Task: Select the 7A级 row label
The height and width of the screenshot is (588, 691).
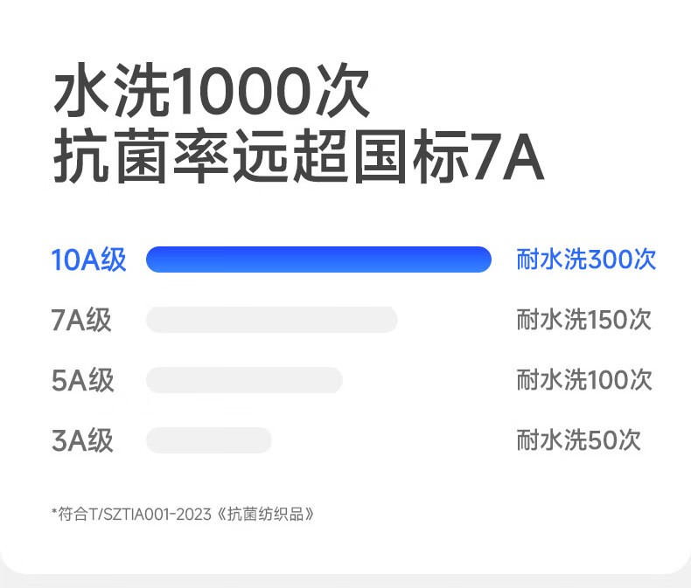Action: [81, 321]
